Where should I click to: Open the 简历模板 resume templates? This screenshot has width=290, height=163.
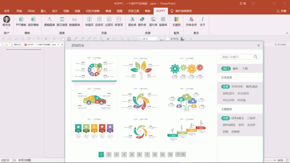[33, 21]
